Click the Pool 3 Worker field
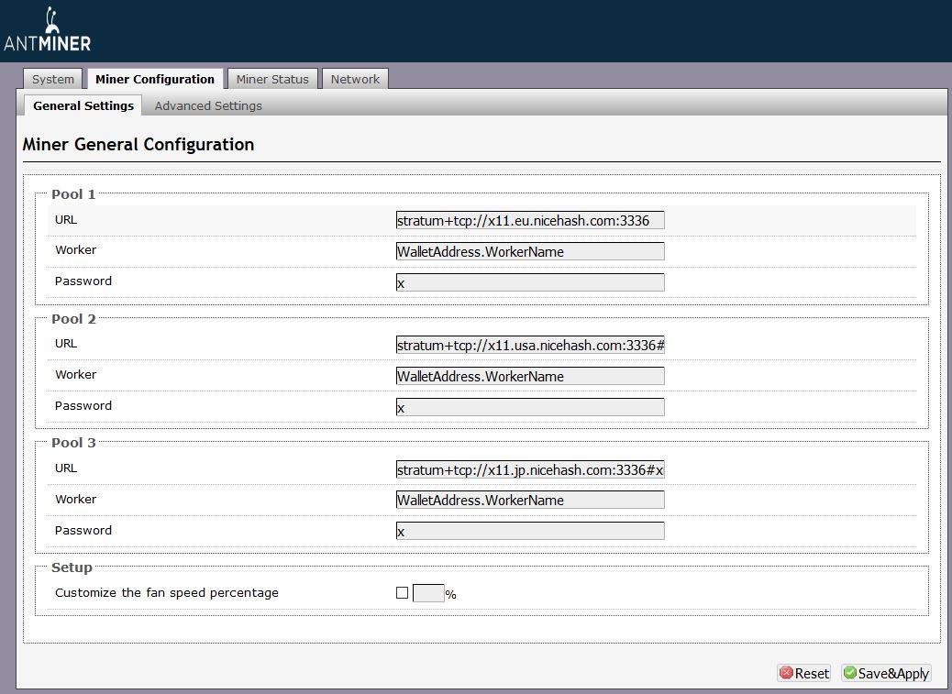The height and width of the screenshot is (694, 952). (x=530, y=500)
